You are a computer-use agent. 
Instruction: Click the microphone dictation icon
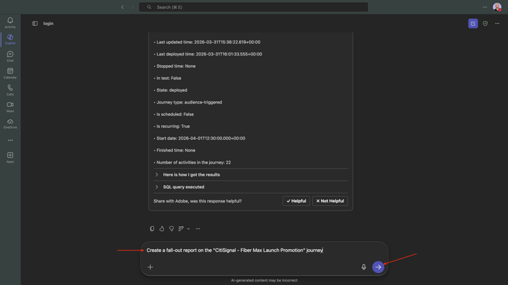(x=364, y=267)
